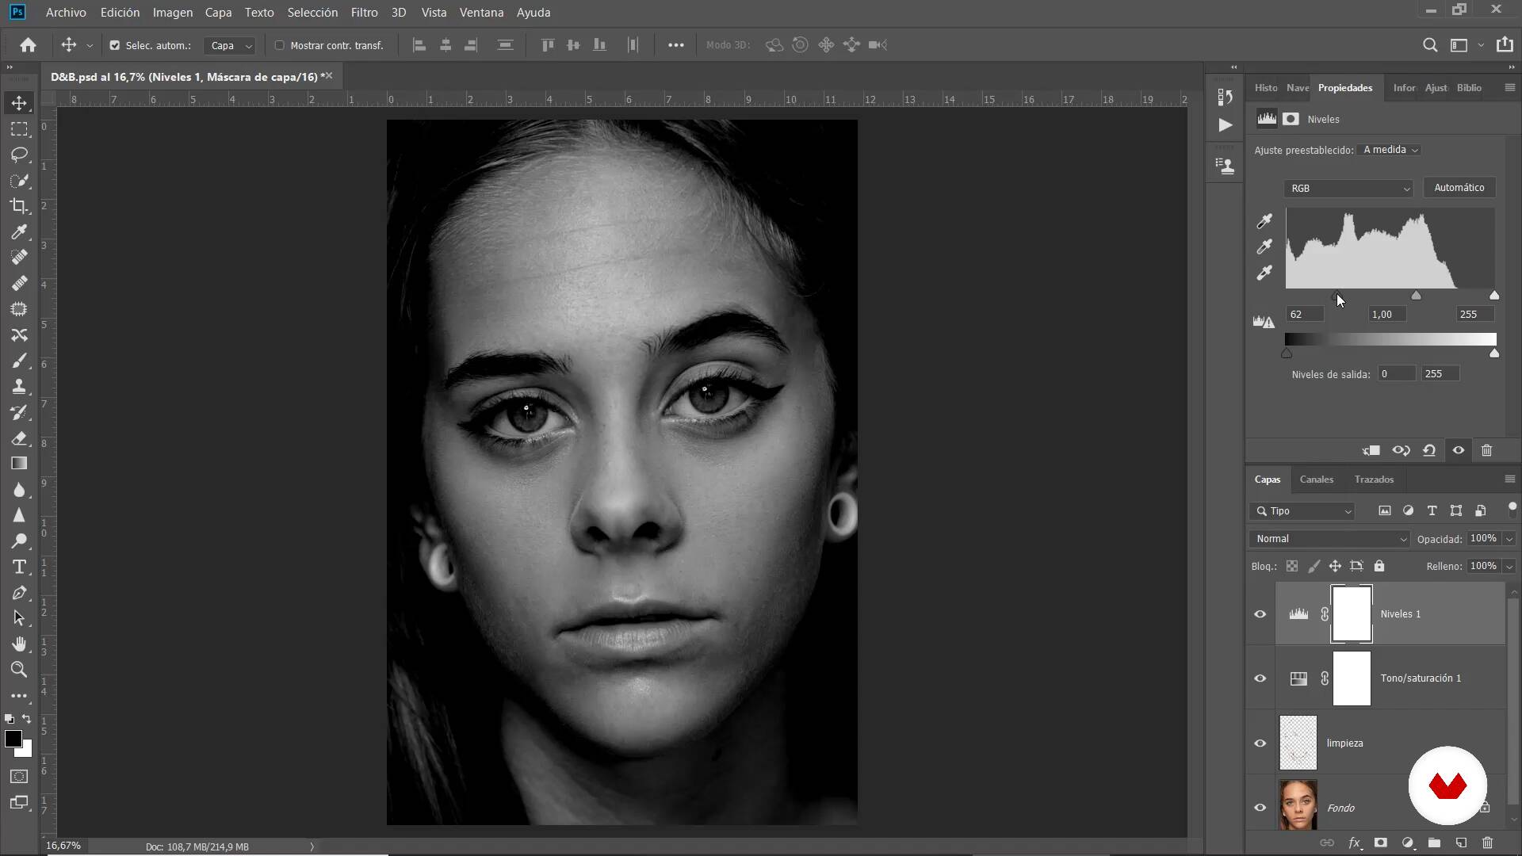Create new fill or adjustment layer

1408,843
